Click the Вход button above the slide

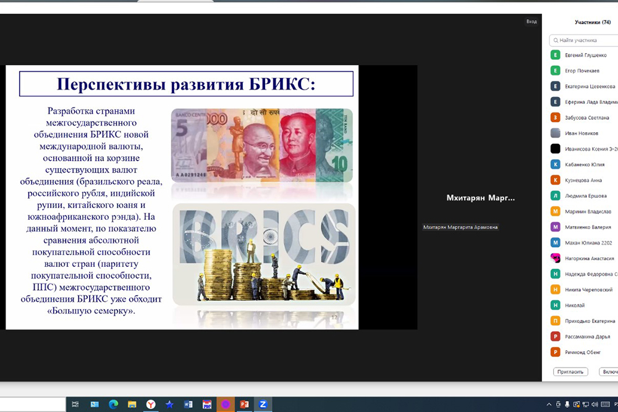531,22
